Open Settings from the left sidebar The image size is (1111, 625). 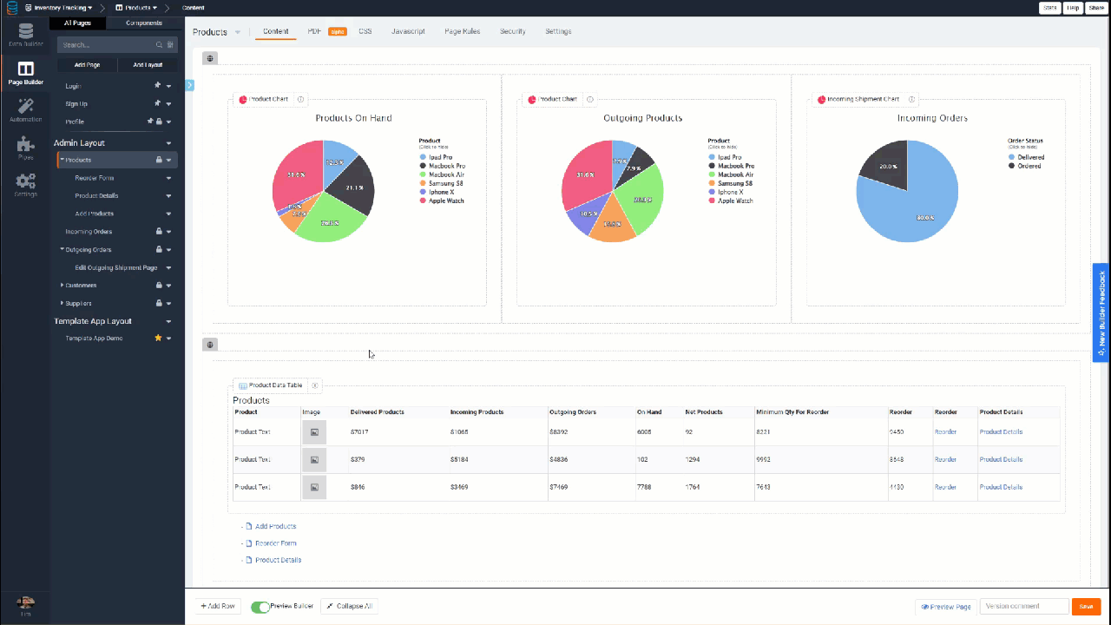click(x=25, y=185)
